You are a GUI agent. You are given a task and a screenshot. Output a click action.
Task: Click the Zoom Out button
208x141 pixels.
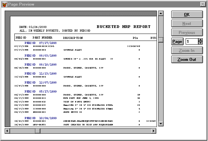(x=187, y=60)
